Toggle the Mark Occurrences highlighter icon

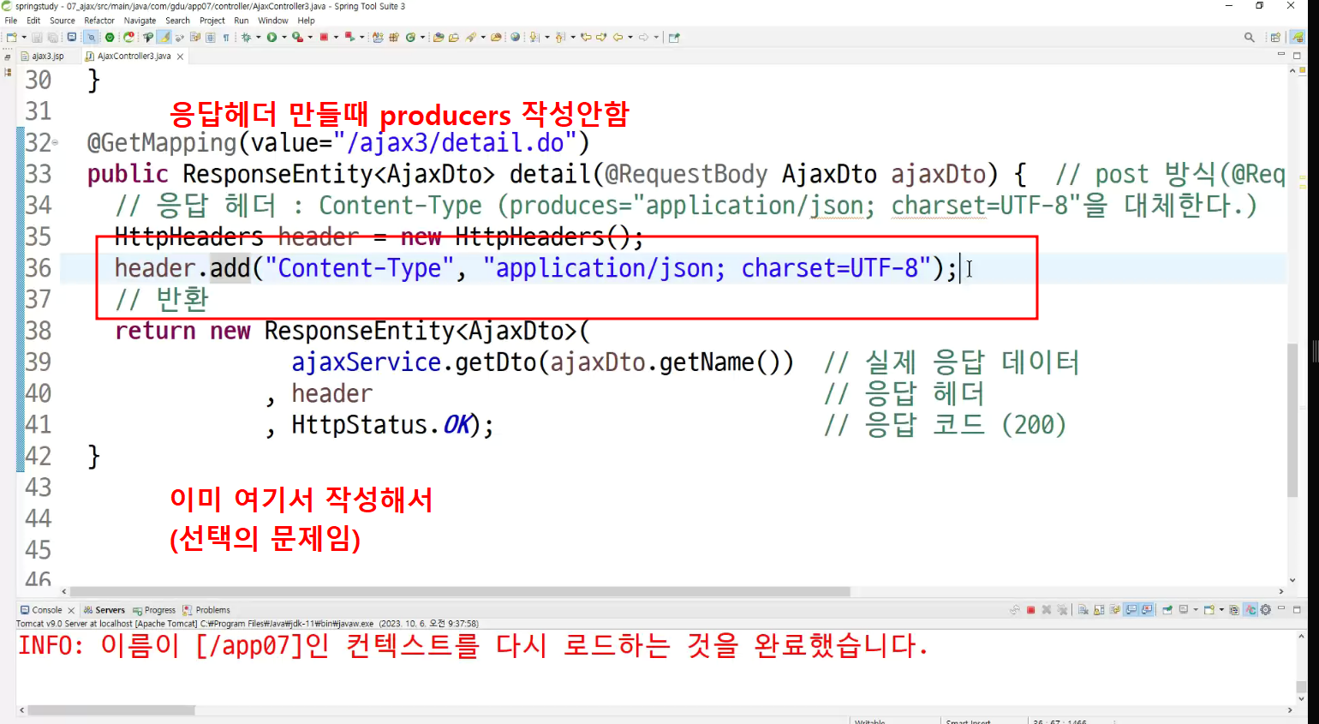(164, 38)
